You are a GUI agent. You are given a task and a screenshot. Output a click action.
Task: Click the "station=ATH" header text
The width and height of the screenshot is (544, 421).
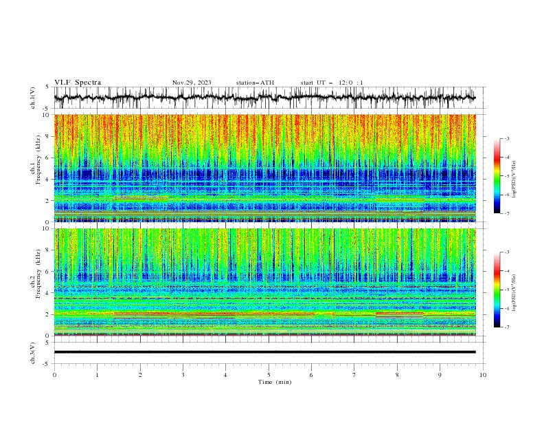point(255,83)
